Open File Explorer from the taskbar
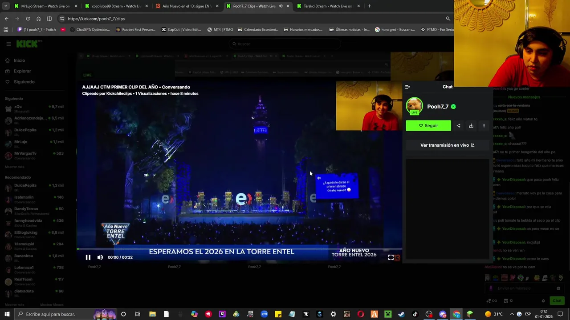 (x=152, y=314)
